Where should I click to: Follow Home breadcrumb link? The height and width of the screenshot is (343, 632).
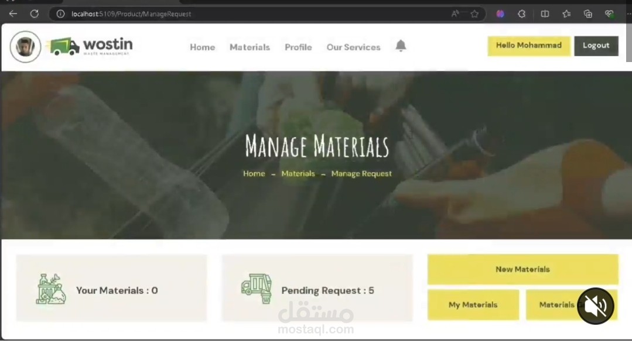(254, 173)
